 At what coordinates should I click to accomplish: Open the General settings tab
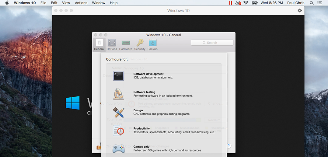(99, 44)
